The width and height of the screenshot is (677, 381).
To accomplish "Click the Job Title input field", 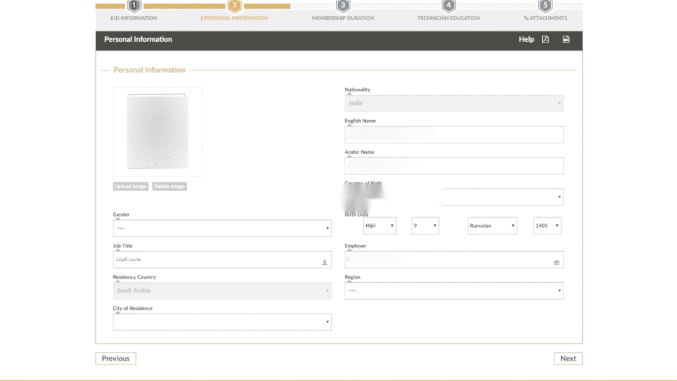I will [222, 260].
